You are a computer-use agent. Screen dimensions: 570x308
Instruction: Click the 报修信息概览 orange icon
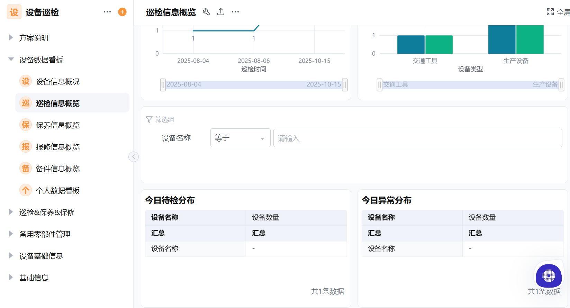tap(26, 147)
